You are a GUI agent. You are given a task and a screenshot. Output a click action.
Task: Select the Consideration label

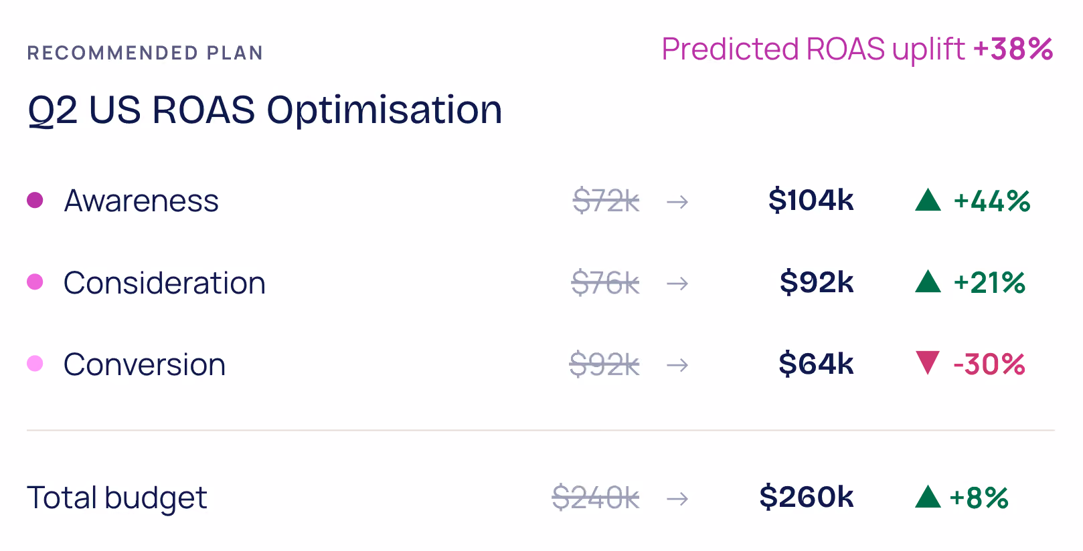pos(165,283)
